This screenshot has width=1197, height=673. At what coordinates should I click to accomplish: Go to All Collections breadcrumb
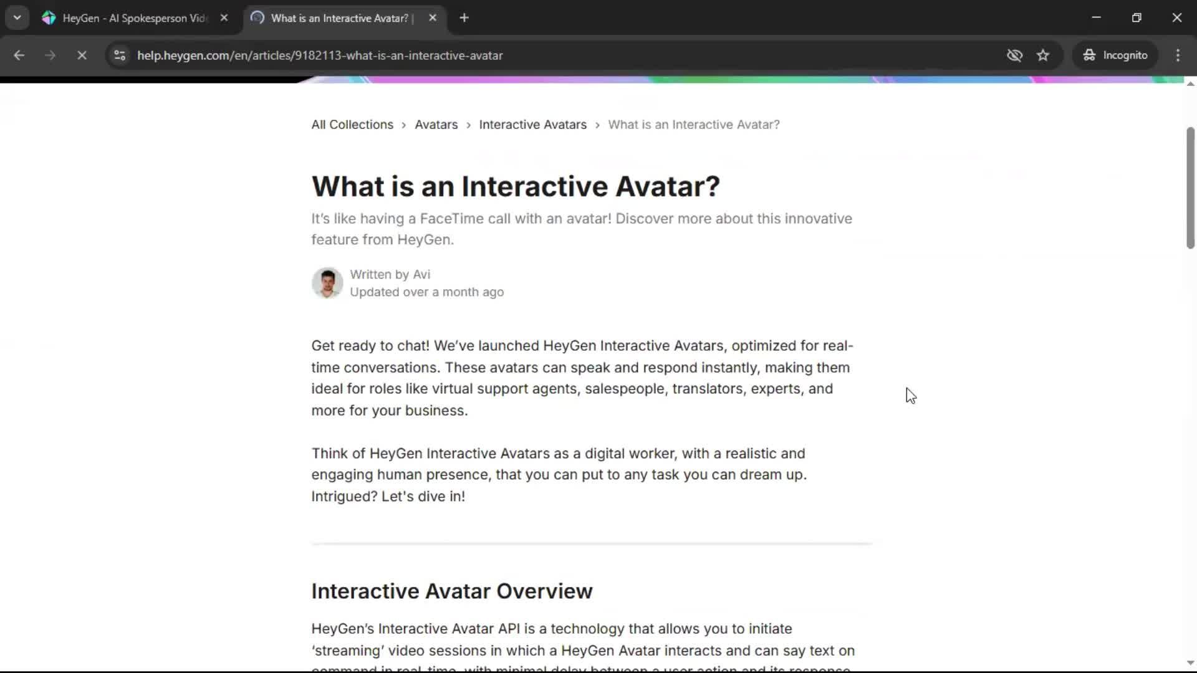tap(352, 125)
